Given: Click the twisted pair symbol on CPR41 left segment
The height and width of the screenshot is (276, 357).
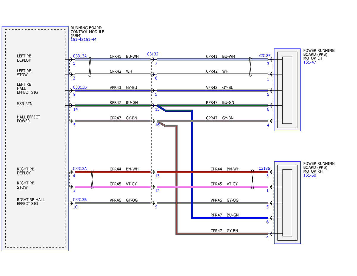Looking at the screenshot, I should tap(90, 67).
